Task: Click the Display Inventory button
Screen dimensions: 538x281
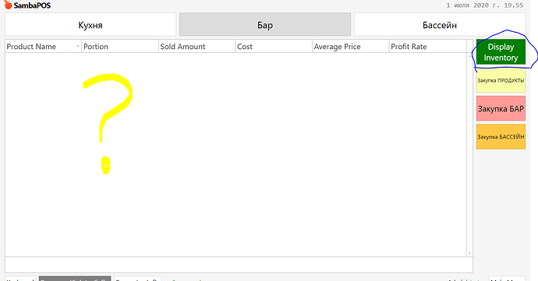Action: point(501,52)
